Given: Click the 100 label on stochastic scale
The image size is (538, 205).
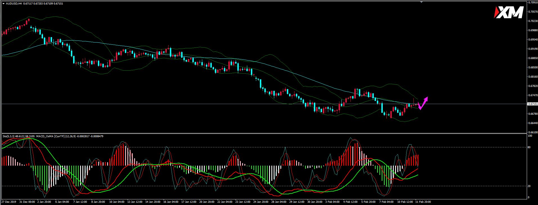Looking at the screenshot, I should pyautogui.click(x=530, y=136).
